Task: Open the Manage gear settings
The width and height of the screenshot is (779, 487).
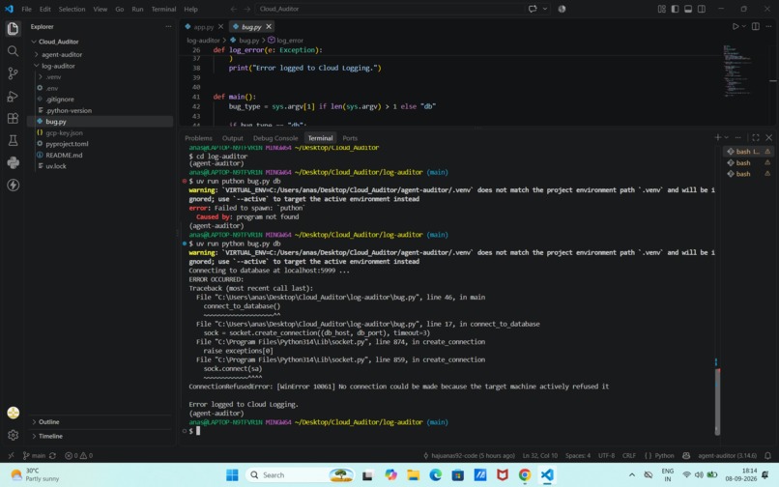Action: pyautogui.click(x=13, y=435)
